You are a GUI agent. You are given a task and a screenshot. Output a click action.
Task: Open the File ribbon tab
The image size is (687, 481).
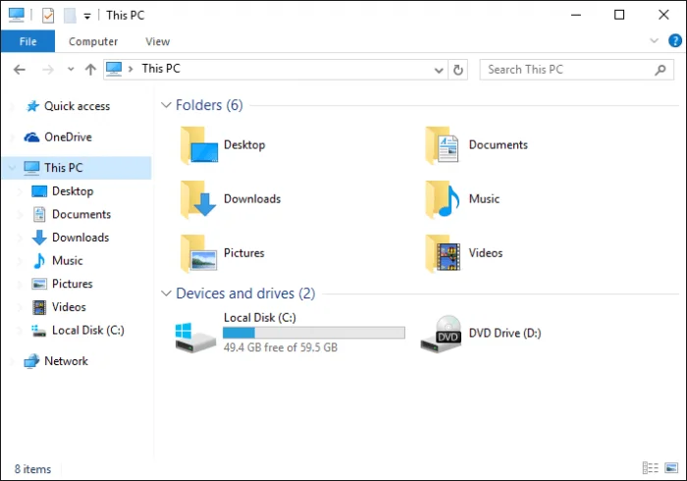pos(27,41)
